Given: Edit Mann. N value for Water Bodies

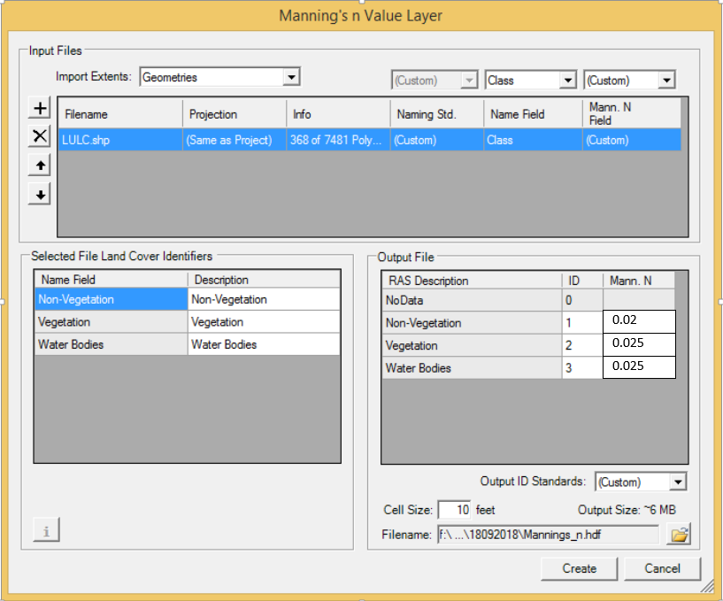Looking at the screenshot, I should click(638, 366).
